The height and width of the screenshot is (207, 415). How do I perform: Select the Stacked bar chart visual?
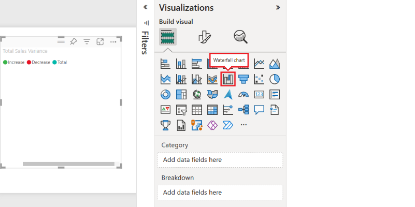(x=165, y=64)
